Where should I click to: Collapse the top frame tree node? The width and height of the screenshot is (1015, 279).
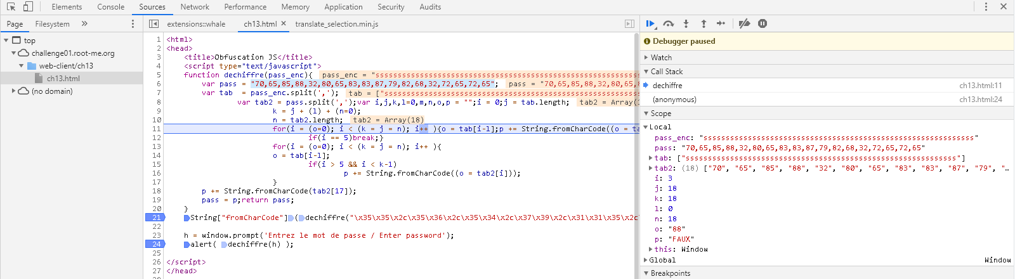click(x=6, y=40)
